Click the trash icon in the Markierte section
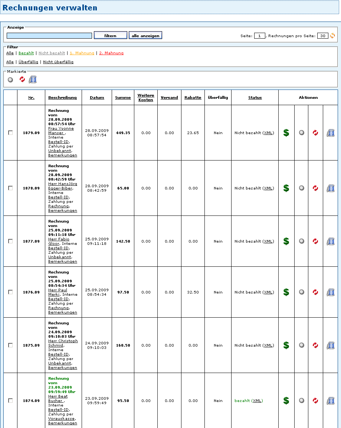Screen dimensions: 341x428 [33, 80]
